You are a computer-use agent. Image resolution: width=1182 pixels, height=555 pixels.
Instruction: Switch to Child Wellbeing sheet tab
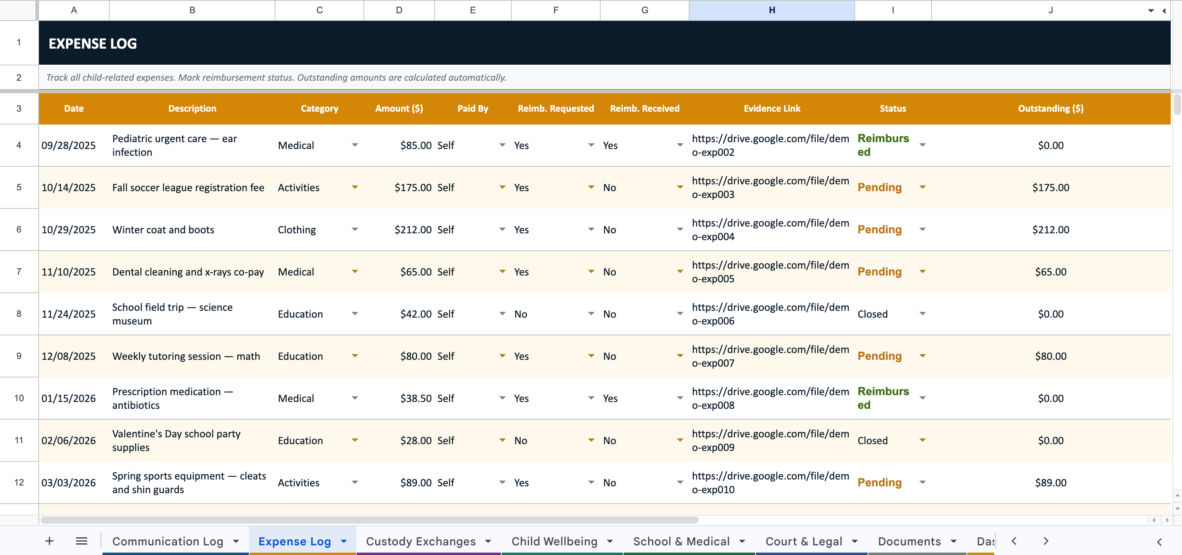pos(554,541)
